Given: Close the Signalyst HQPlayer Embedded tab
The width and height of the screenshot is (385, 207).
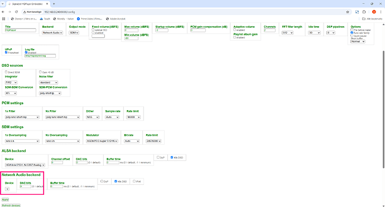Looking at the screenshot, I should [47, 4].
